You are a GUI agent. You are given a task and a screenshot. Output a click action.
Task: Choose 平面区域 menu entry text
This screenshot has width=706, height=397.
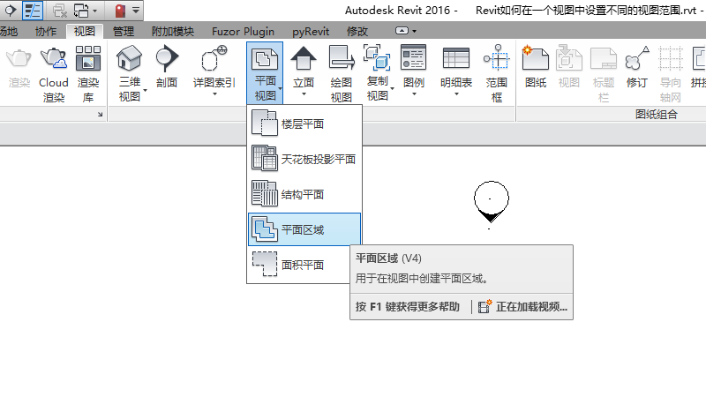303,229
